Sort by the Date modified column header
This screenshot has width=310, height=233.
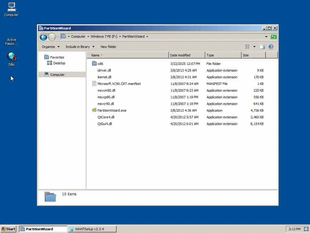187,55
